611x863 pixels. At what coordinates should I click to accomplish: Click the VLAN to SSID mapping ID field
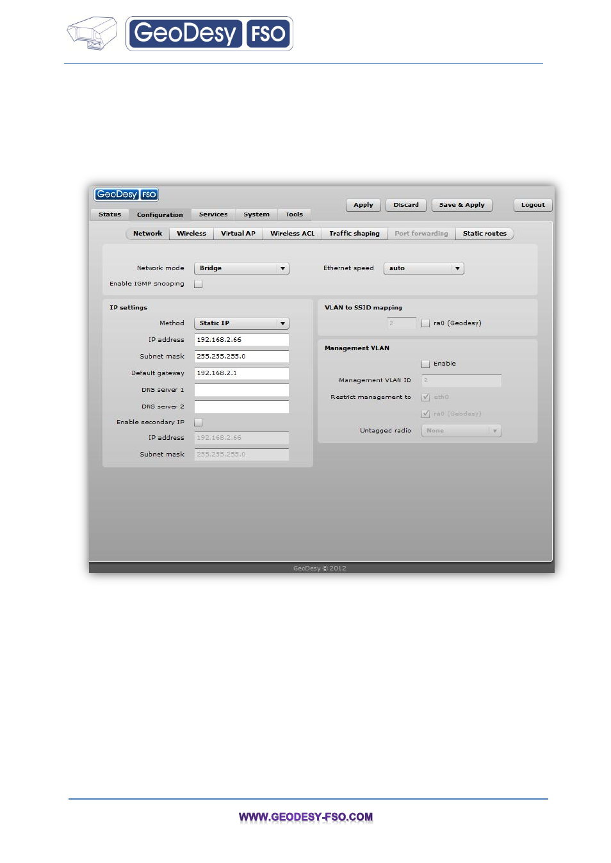402,323
